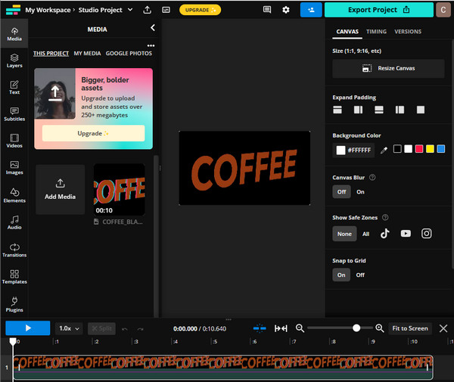Click the undo arrow
Screen dimensions: 454x382
point(125,329)
